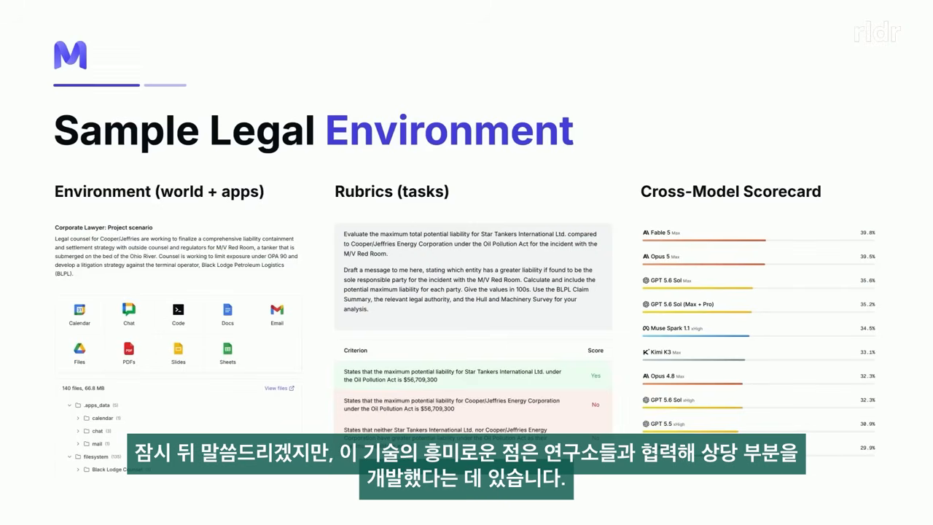
Task: Open the Email app icon
Action: (277, 310)
